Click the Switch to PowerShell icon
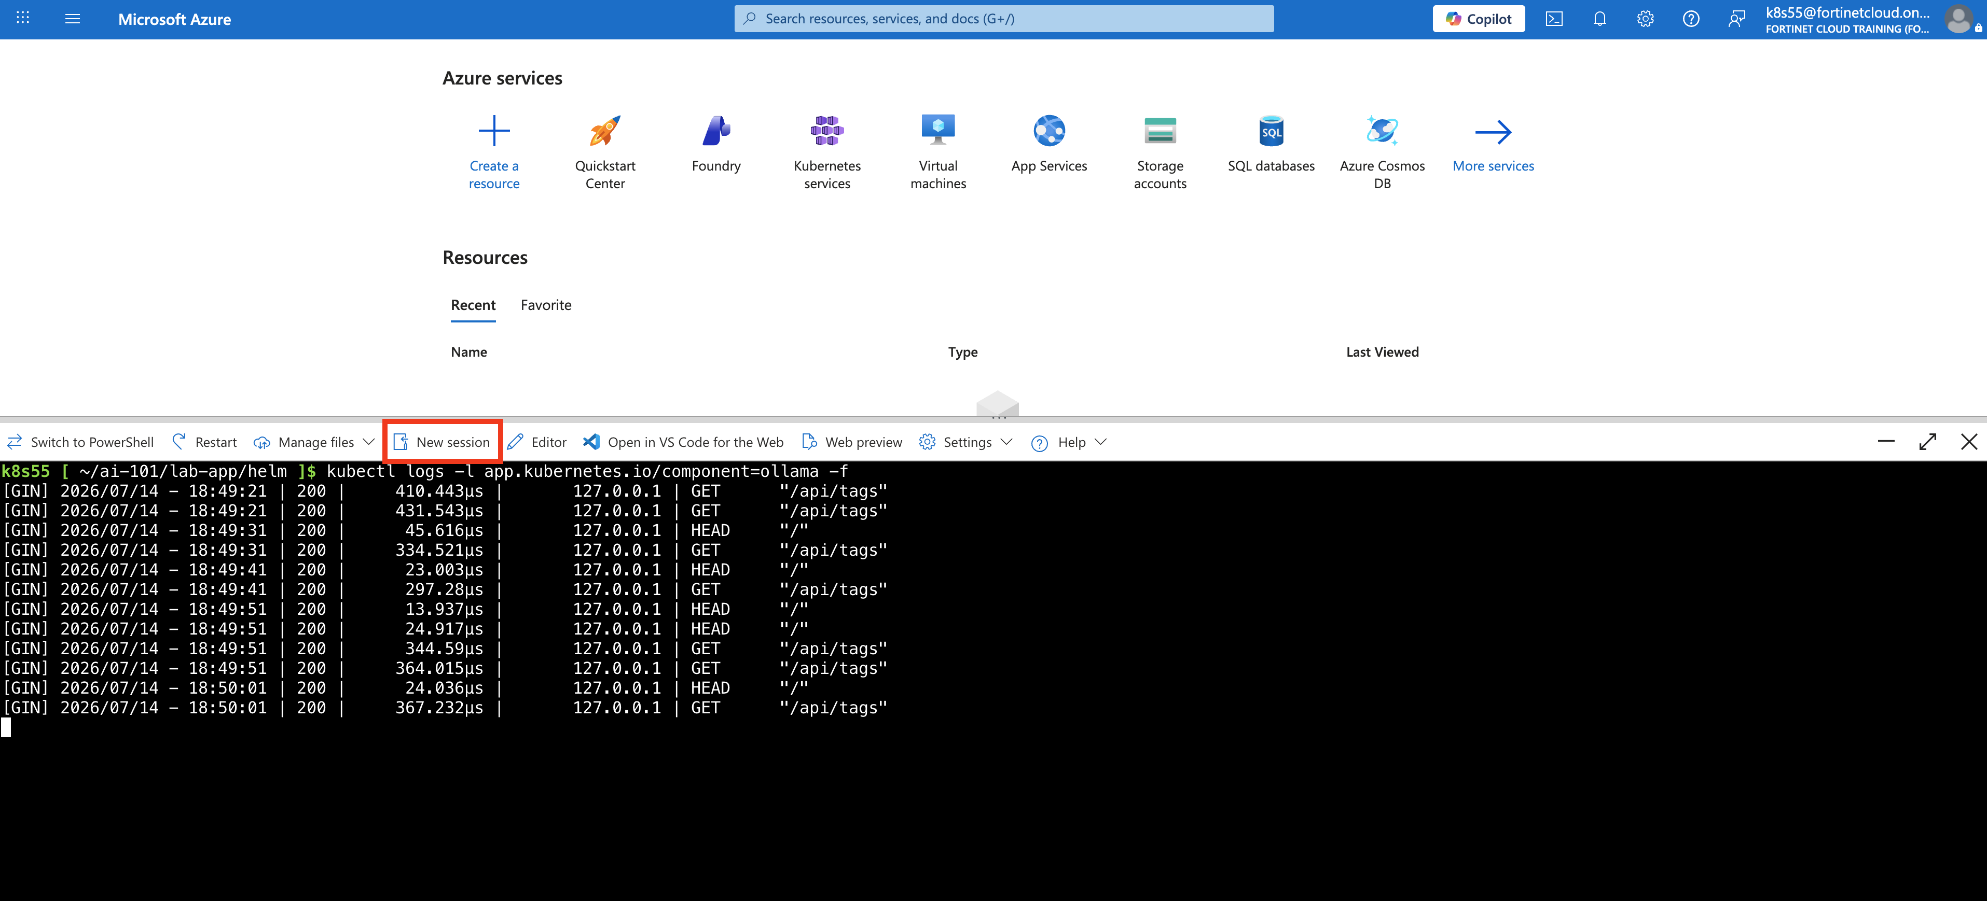This screenshot has width=1987, height=901. click(x=15, y=442)
